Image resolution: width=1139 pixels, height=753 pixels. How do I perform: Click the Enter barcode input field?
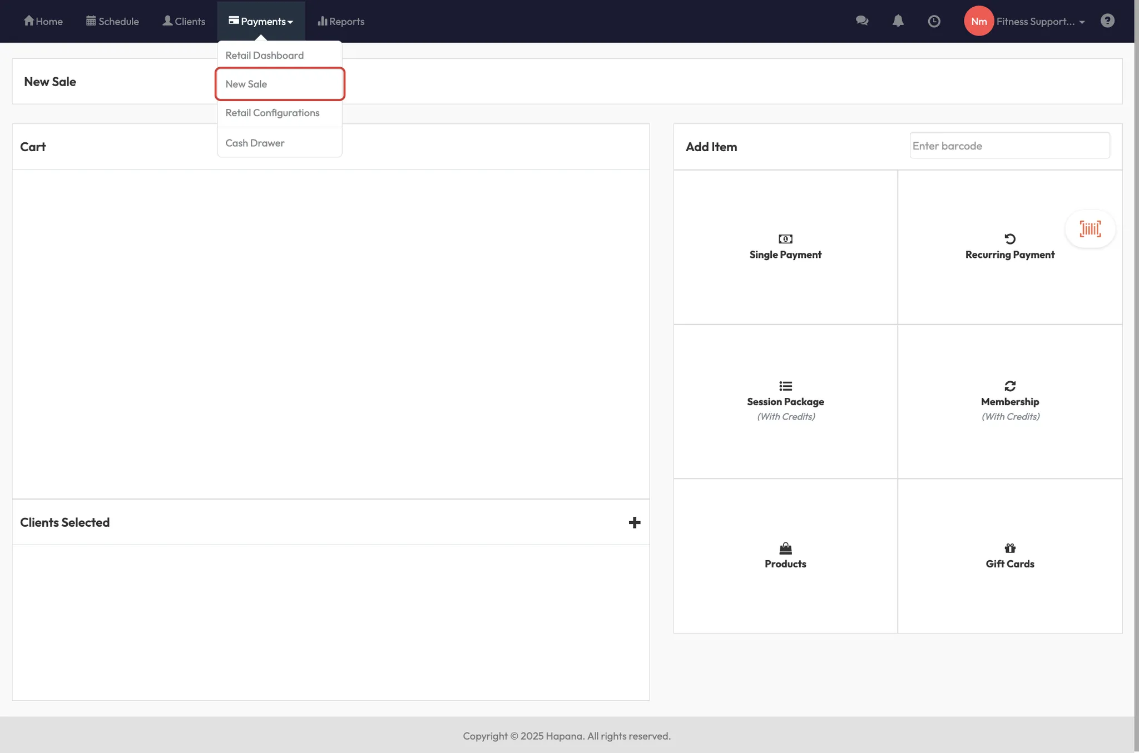(1009, 146)
